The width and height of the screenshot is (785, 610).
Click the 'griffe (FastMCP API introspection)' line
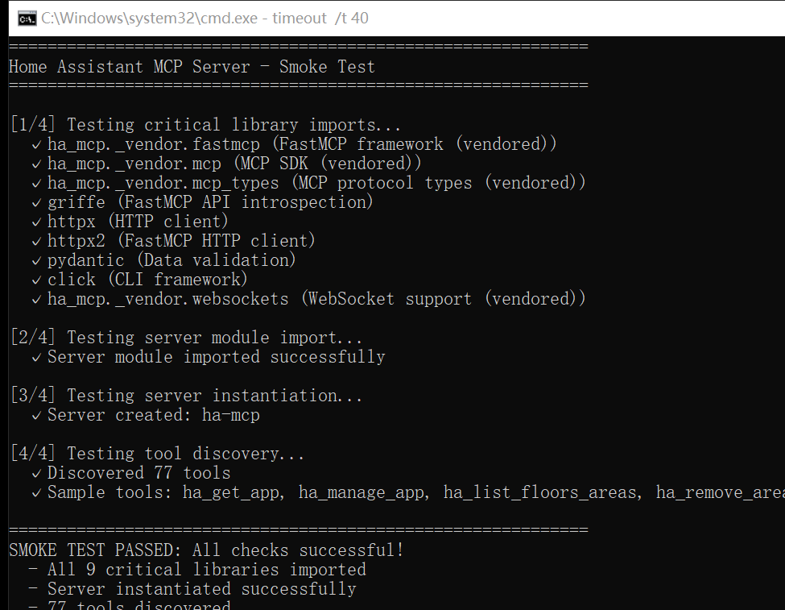click(x=202, y=202)
